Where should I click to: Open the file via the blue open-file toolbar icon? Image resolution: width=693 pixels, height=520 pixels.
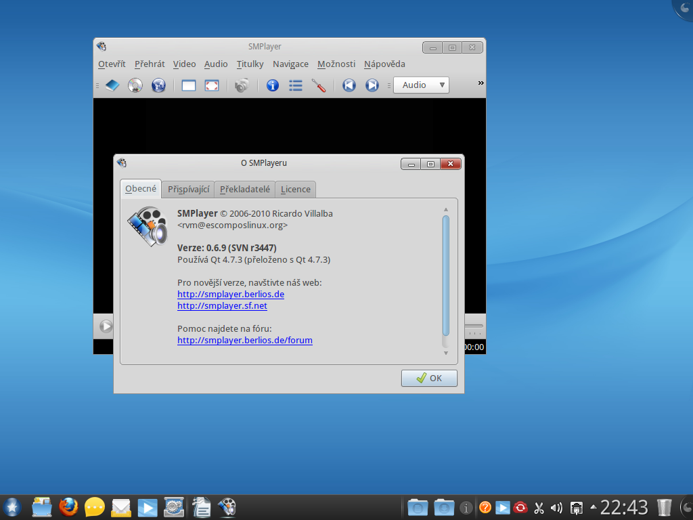click(112, 85)
